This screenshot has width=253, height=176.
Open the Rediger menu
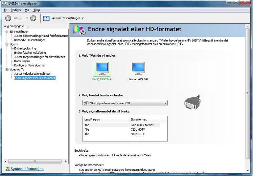tap(16, 10)
